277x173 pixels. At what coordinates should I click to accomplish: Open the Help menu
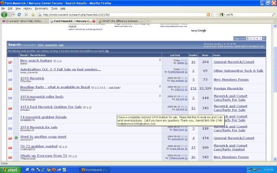click(x=63, y=9)
